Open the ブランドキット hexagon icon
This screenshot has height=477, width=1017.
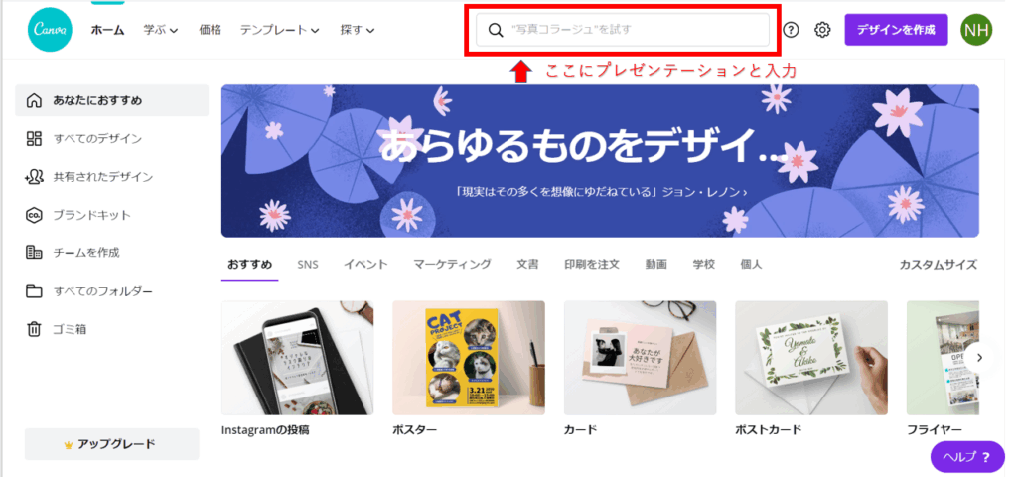point(34,215)
